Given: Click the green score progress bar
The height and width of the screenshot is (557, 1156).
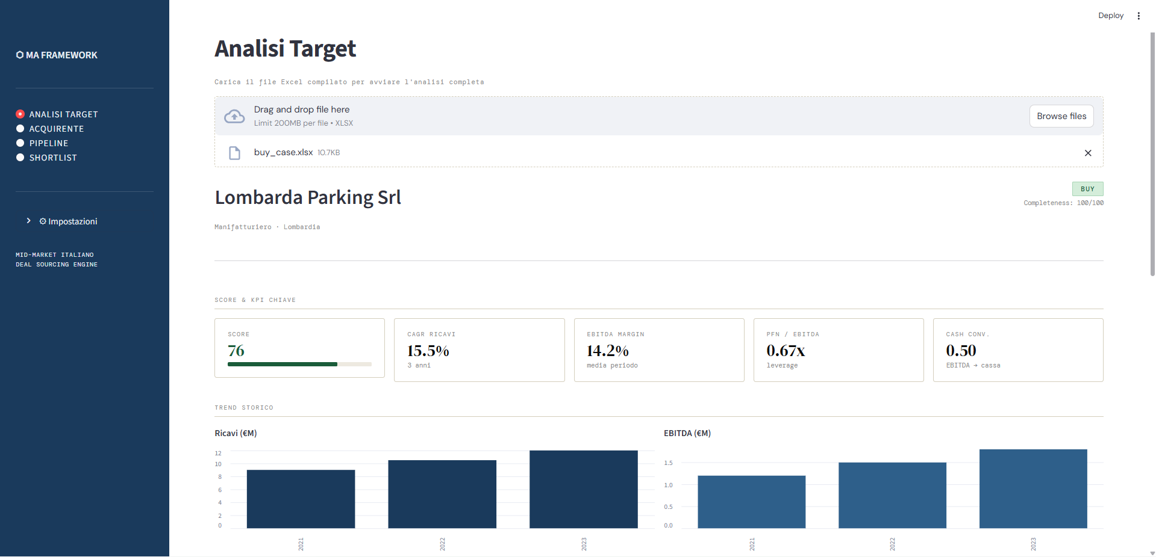Looking at the screenshot, I should (x=282, y=364).
